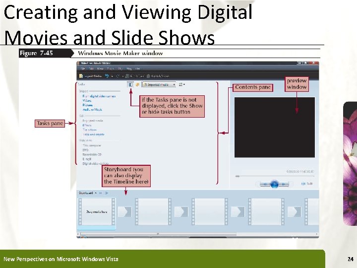Click the collections pane icon

click(137, 84)
